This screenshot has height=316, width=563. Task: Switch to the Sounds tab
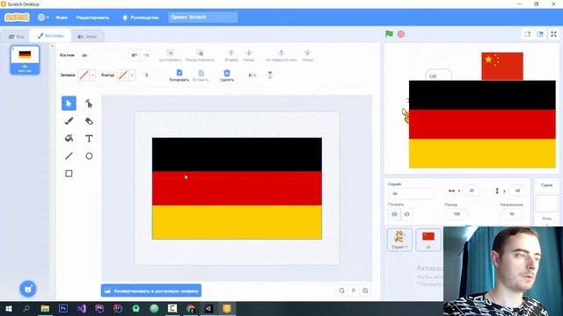click(87, 37)
